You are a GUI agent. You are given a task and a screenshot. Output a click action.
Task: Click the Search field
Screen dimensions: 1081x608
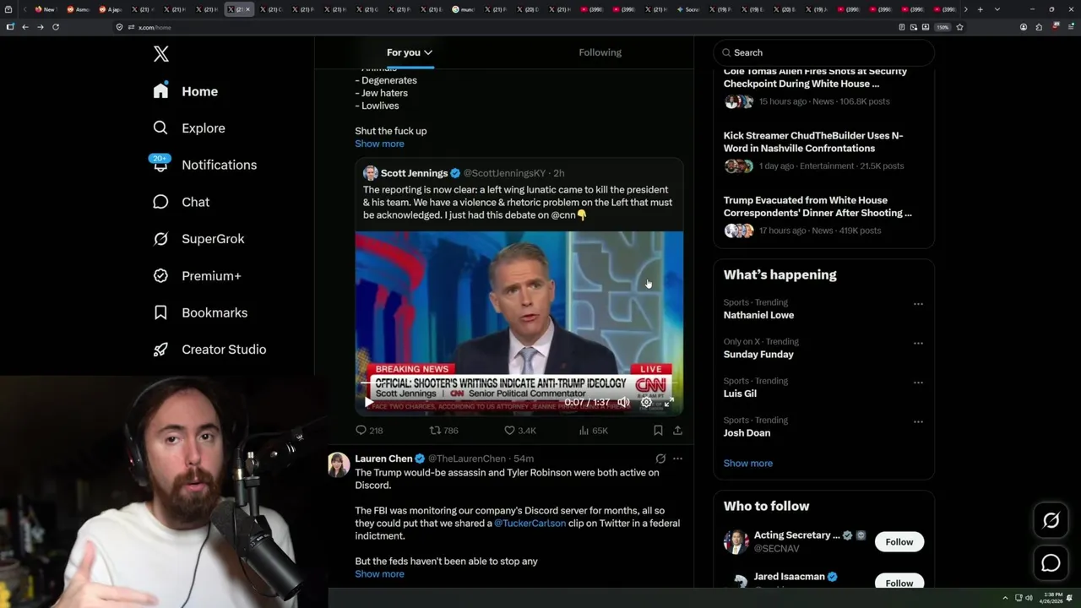point(823,52)
